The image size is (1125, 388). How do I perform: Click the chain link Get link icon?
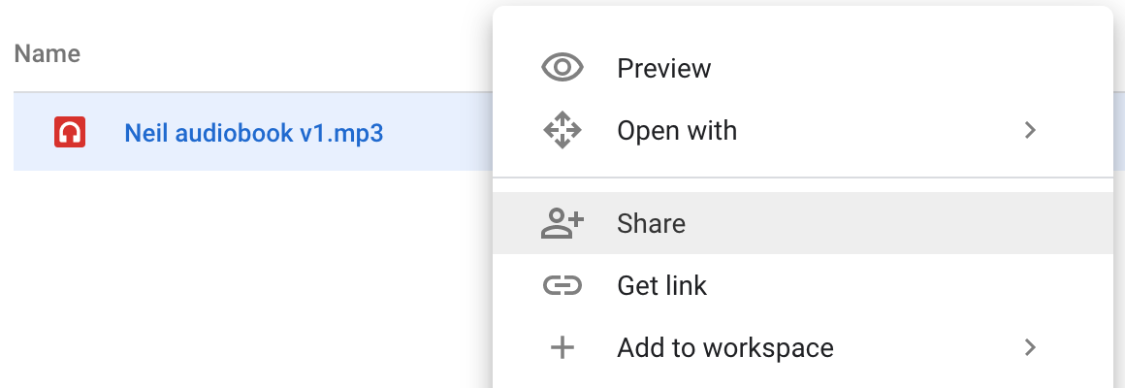coord(562,285)
